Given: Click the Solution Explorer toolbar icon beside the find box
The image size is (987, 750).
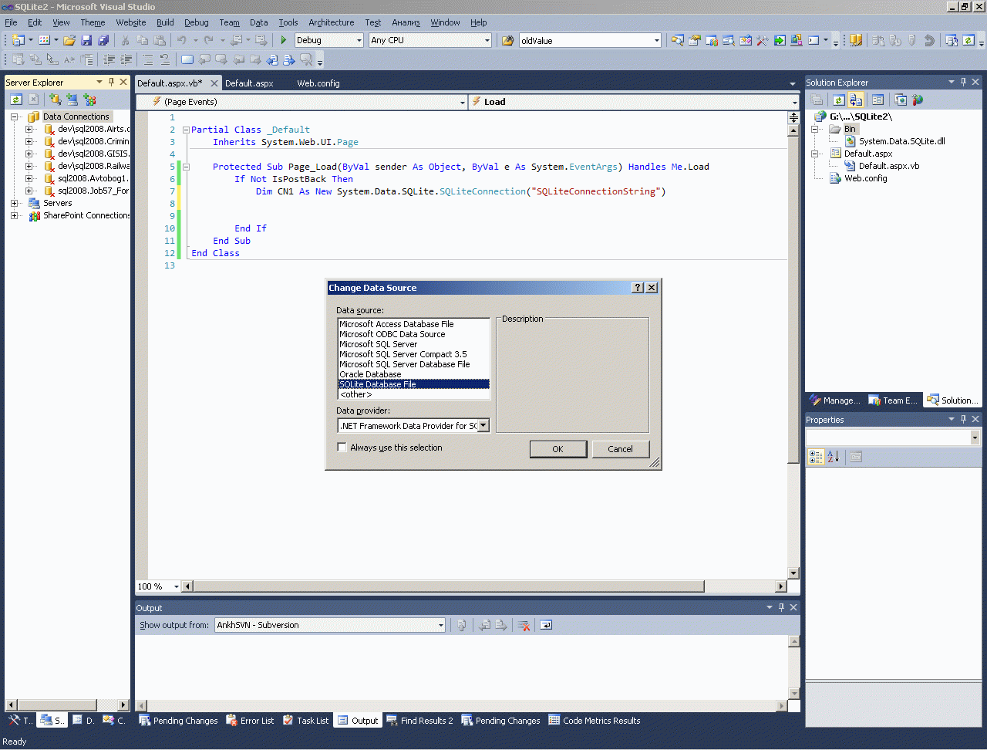Looking at the screenshot, I should point(677,40).
